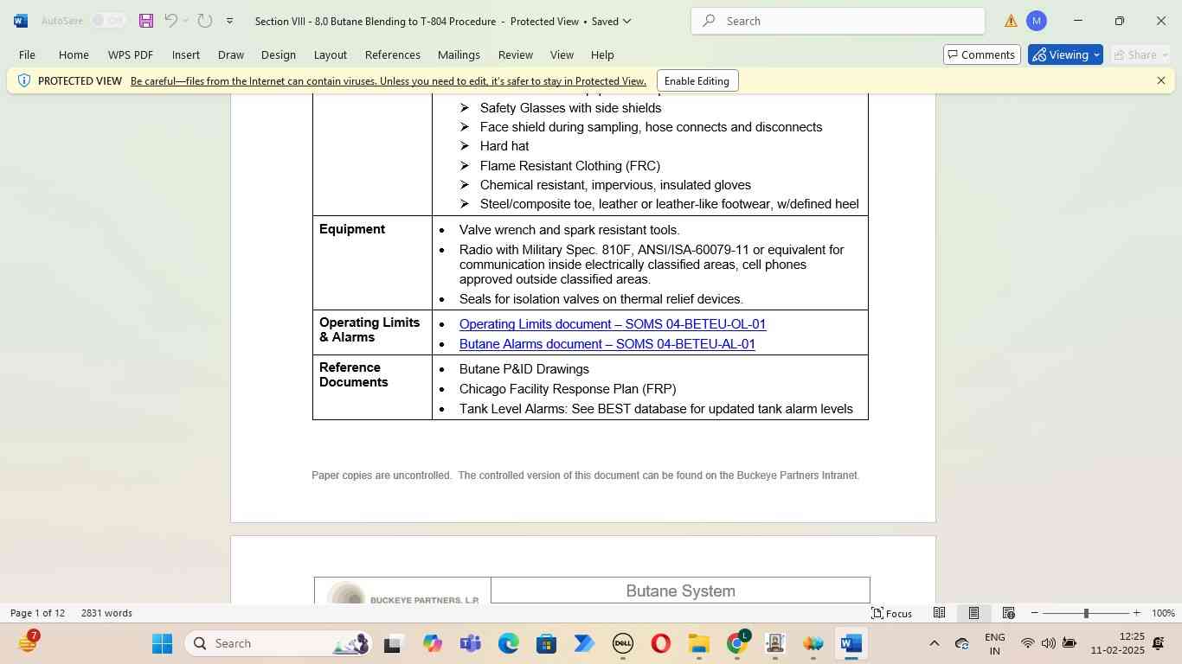The image size is (1182, 664).
Task: Click the Protected View warning link
Action: coord(389,81)
